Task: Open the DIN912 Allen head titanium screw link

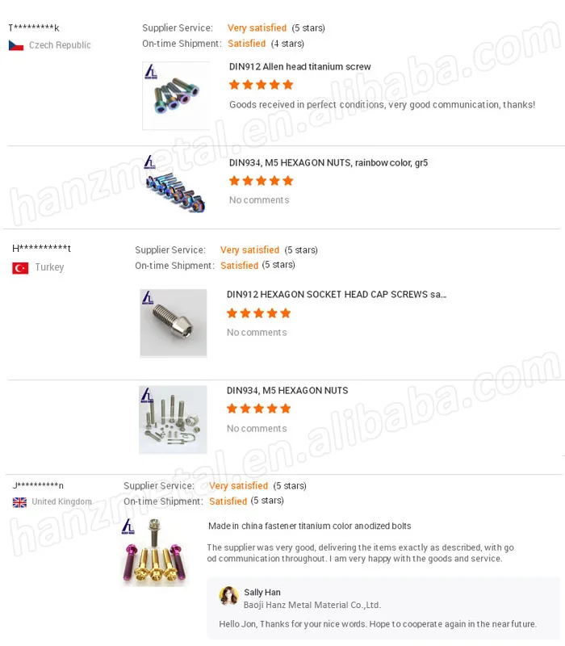Action: pyautogui.click(x=299, y=67)
